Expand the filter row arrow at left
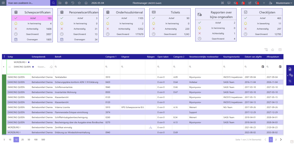Screen dimensions: 294x144 (4, 67)
